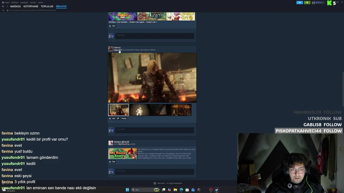The image size is (344, 193).
Task: Switch to the TOPLULUK tab
Action: click(47, 6)
